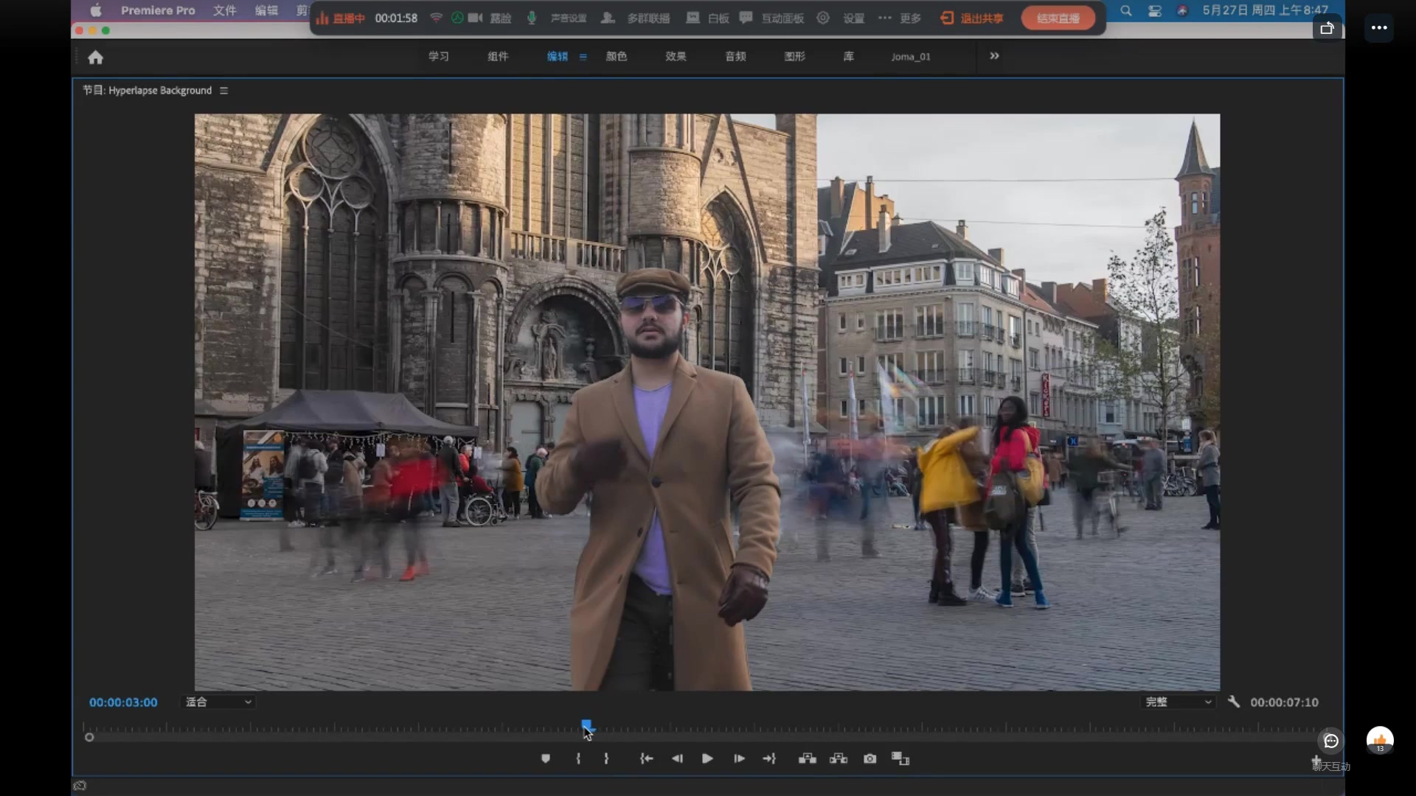Open 互动面板 interaction panel
1416x796 pixels.
coord(771,18)
